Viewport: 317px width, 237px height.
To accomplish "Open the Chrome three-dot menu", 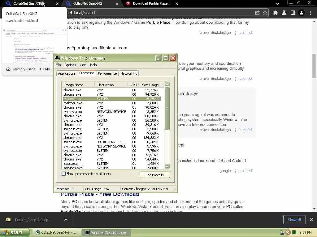I will pos(310,13).
